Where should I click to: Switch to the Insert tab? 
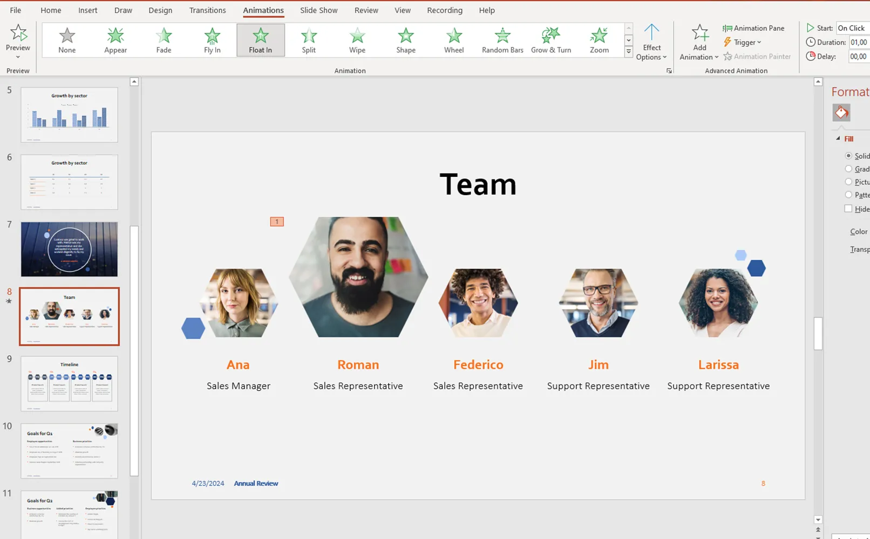(87, 10)
